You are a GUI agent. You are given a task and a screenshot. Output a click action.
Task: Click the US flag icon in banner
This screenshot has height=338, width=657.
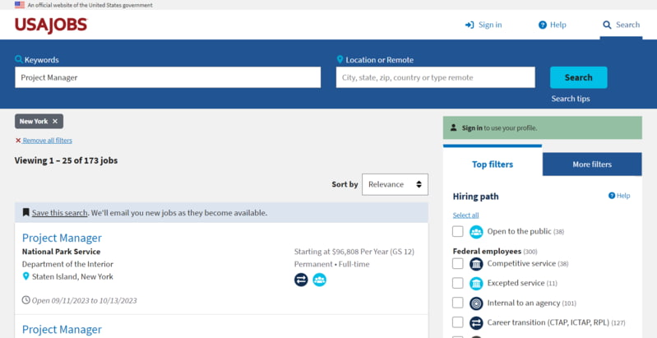tap(19, 5)
